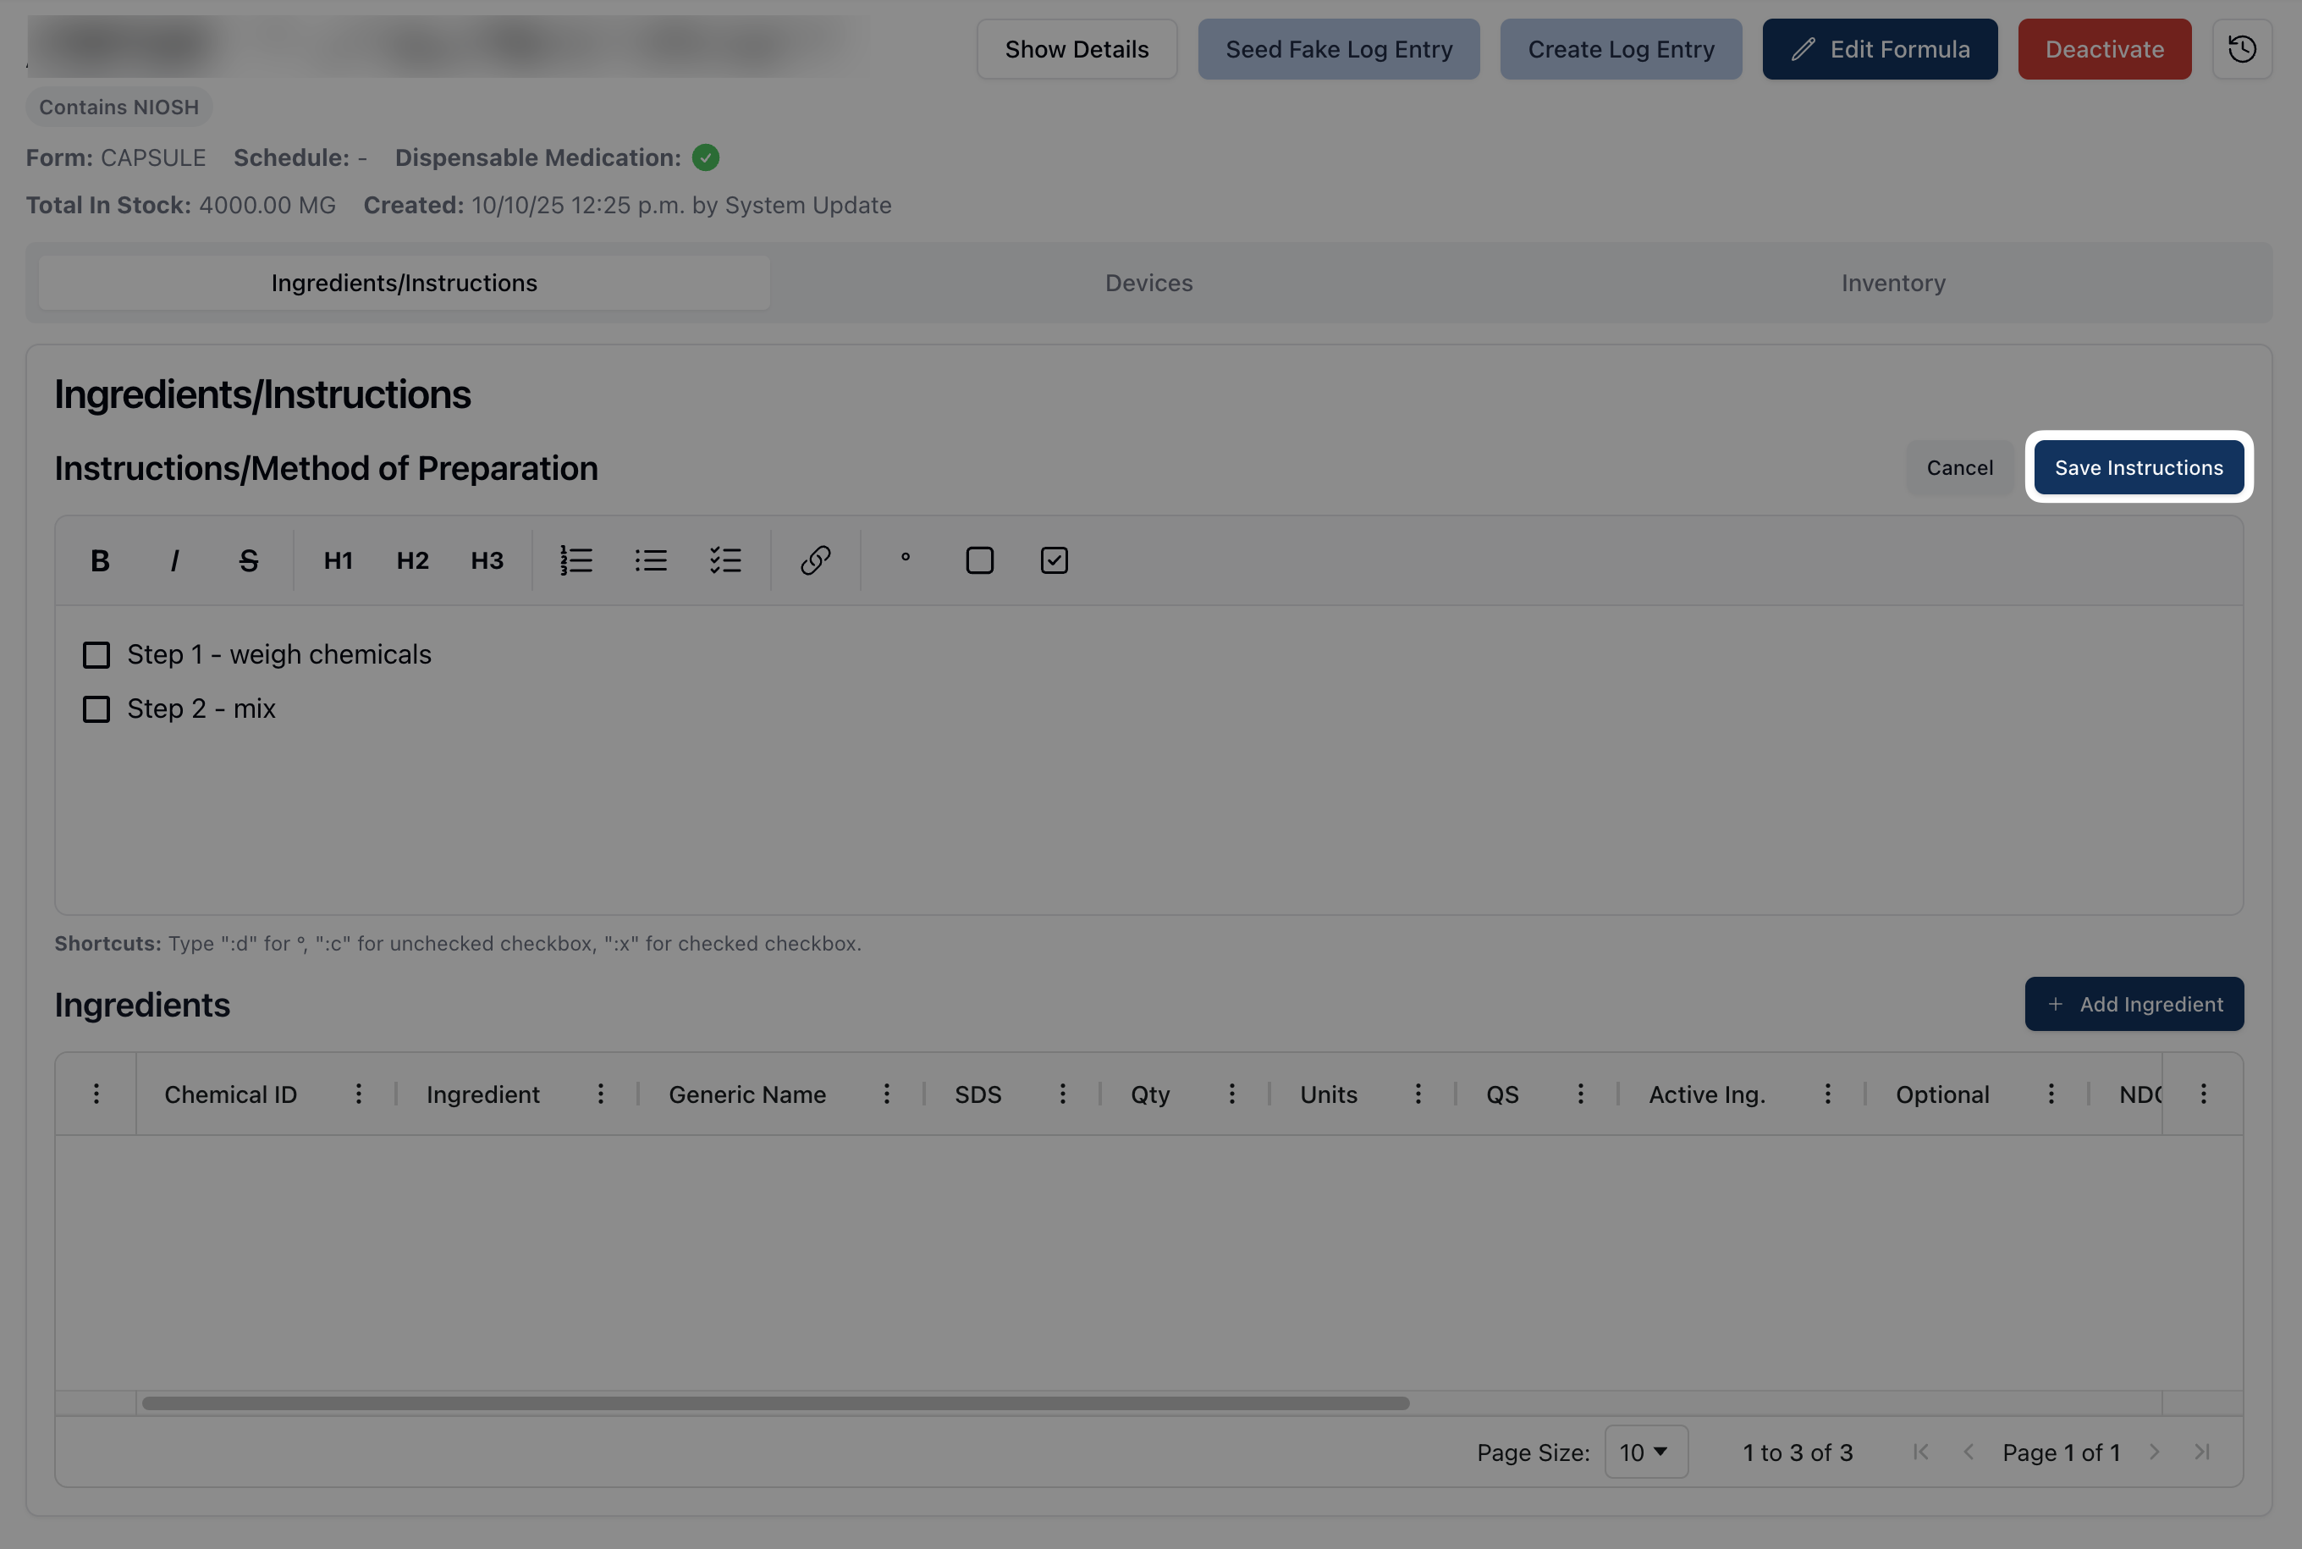Apply italic formatting in the editor
The height and width of the screenshot is (1549, 2302).
pyautogui.click(x=175, y=560)
